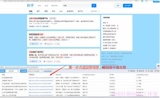Switch to the 盐选专栏 search tab
Viewport: 160px width, 98px height.
pos(70,11)
